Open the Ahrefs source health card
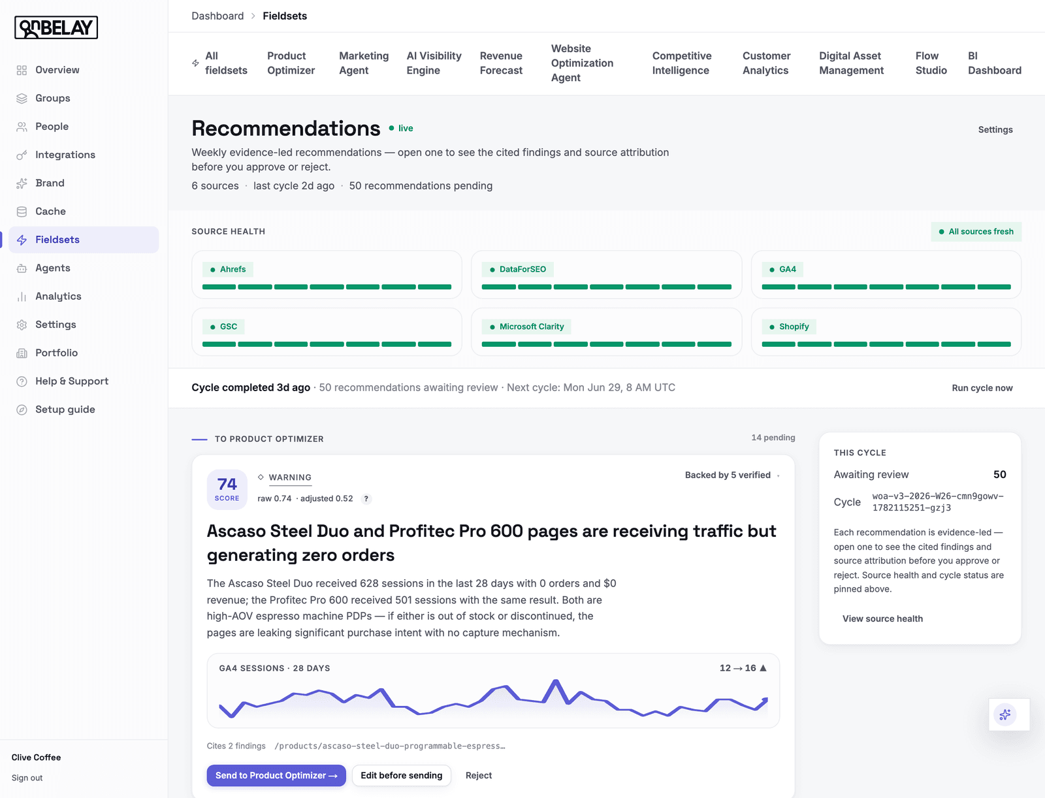The height and width of the screenshot is (798, 1045). (x=327, y=274)
